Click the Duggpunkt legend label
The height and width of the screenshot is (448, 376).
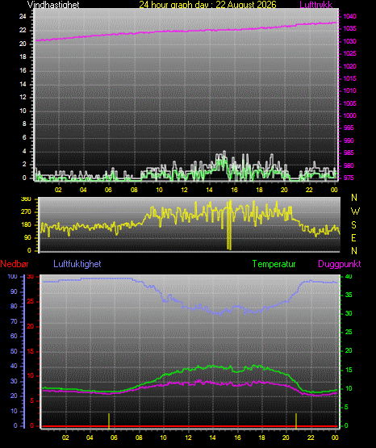[x=340, y=264]
